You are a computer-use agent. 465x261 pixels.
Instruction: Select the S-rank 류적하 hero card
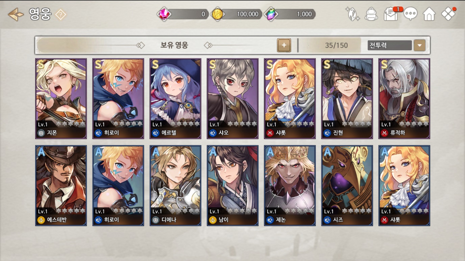point(404,98)
